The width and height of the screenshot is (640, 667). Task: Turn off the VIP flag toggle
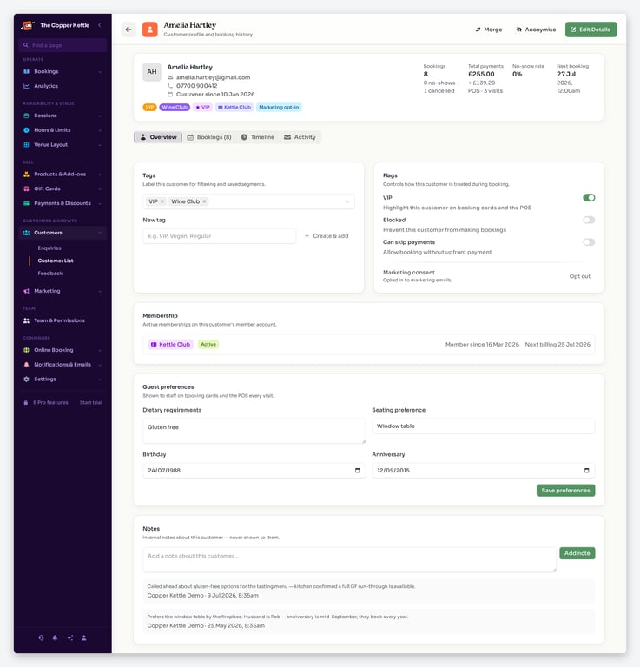(589, 198)
